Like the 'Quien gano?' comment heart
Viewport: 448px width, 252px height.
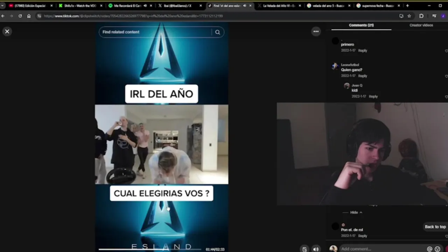pos(446,76)
